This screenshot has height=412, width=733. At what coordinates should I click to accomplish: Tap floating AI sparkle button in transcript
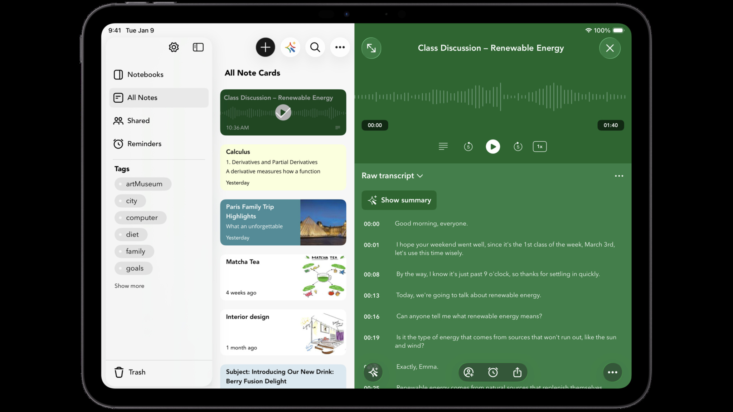373,372
